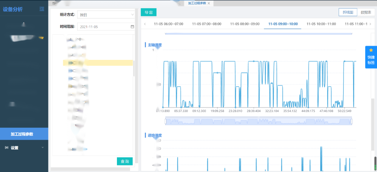Collapse the sidebar using the menu fold icon
The width and height of the screenshot is (377, 172).
pos(42,9)
